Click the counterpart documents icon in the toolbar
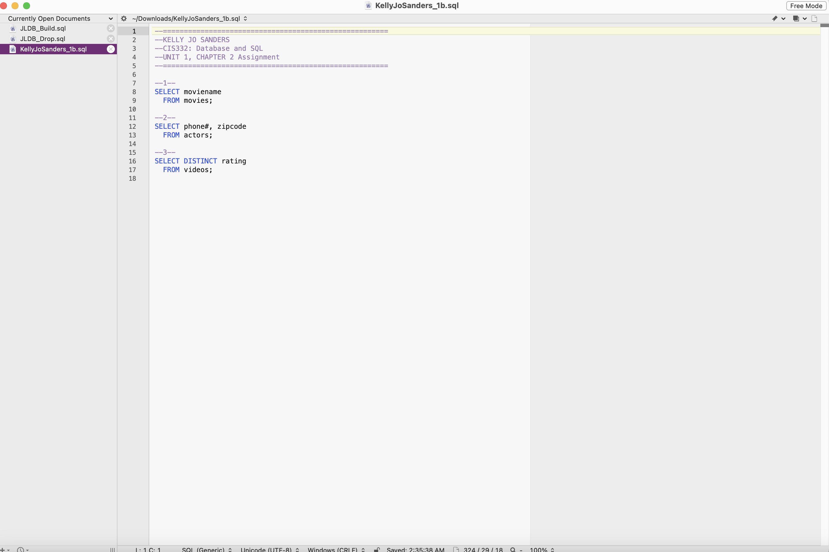 pyautogui.click(x=796, y=18)
